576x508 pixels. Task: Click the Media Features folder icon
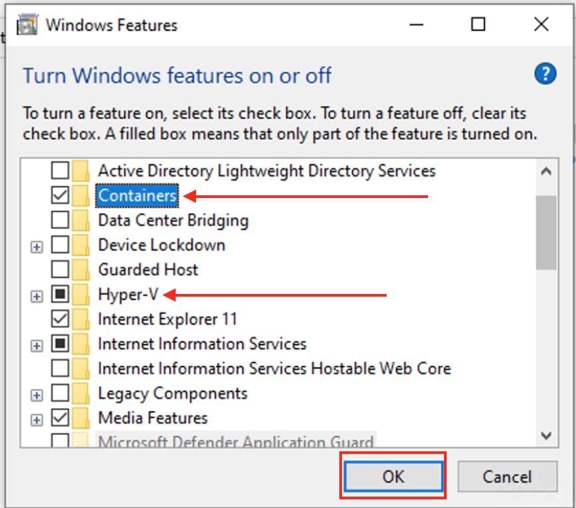pyautogui.click(x=81, y=418)
